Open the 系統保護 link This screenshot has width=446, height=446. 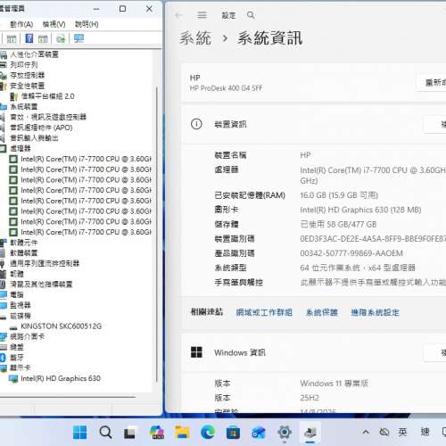coord(322,312)
